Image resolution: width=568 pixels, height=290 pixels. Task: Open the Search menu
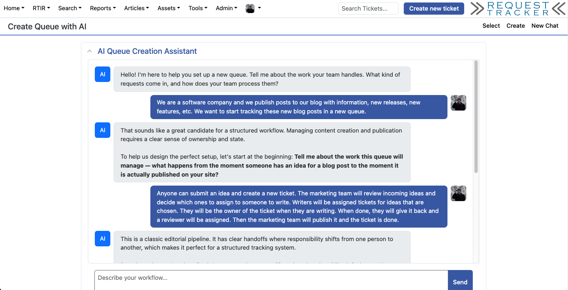pyautogui.click(x=70, y=8)
